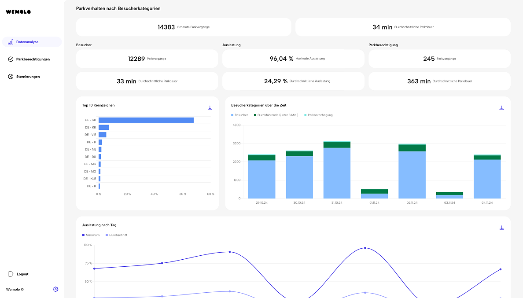Click the Logout arrow icon

point(11,274)
